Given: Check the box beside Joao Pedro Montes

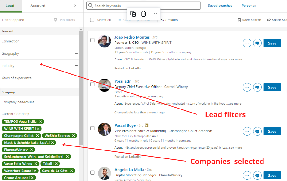Looking at the screenshot, I should pos(92,40).
